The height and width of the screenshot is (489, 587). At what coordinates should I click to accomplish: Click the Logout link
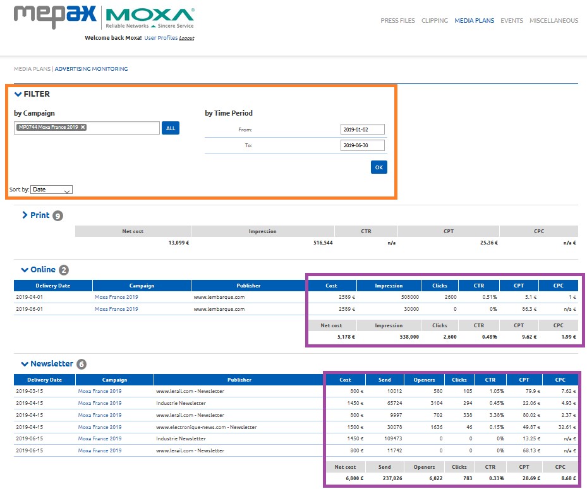click(x=186, y=39)
